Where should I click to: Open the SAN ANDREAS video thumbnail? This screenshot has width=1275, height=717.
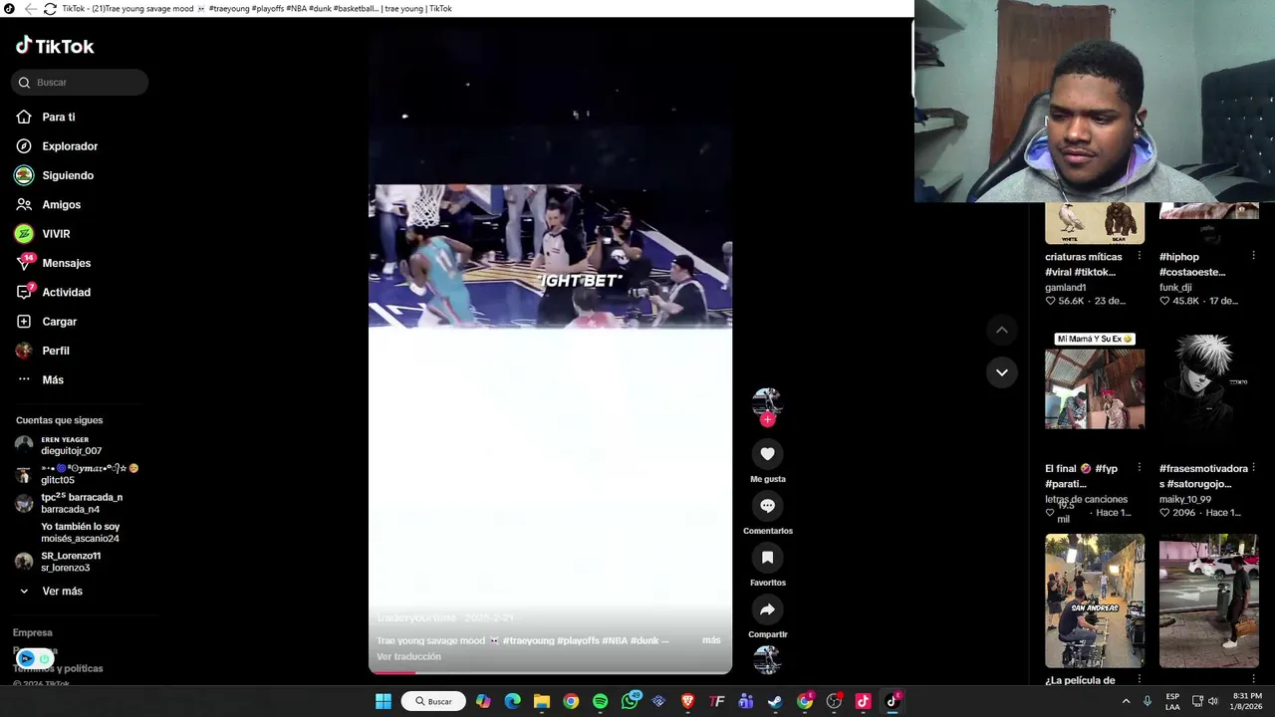point(1095,600)
